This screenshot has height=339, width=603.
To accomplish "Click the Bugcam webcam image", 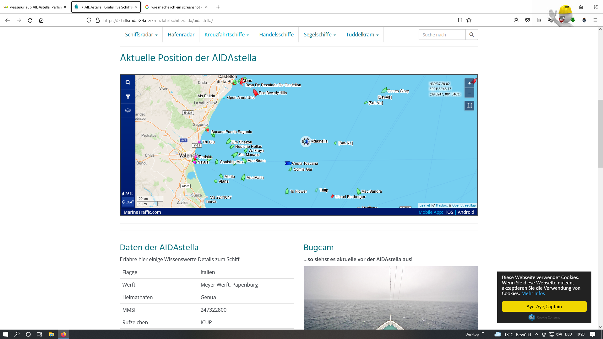I will pyautogui.click(x=391, y=298).
